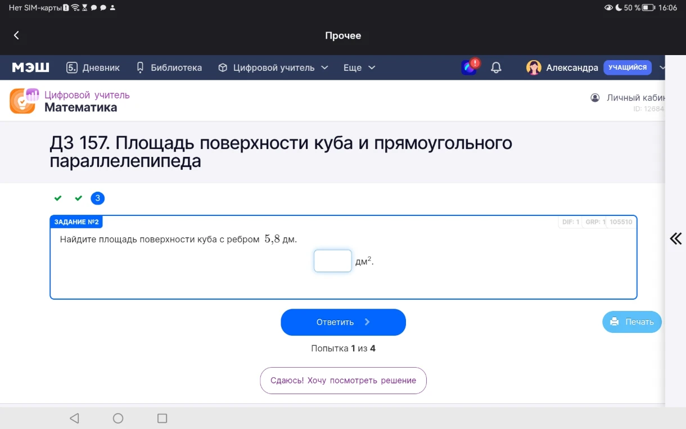Click the Цифровой учитель Математика logo
The width and height of the screenshot is (686, 429).
[25, 101]
